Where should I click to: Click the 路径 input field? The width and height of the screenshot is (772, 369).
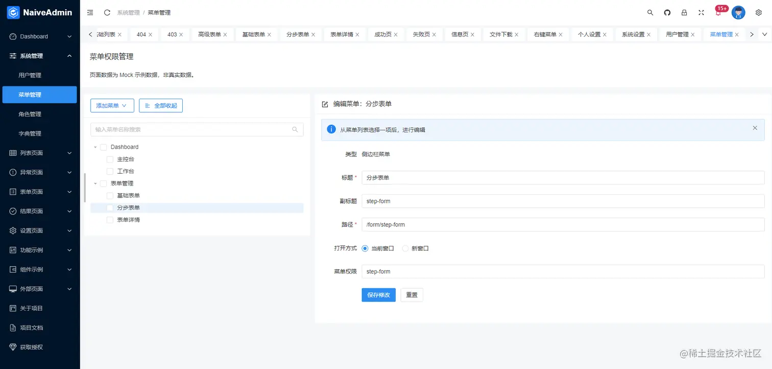point(563,224)
